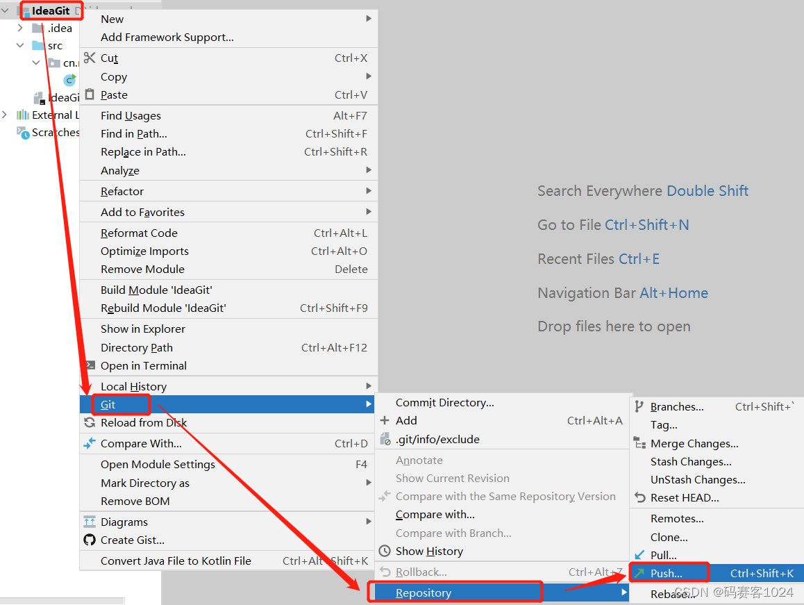
Task: Collapse the IdeaGit project root node
Action: 5,10
